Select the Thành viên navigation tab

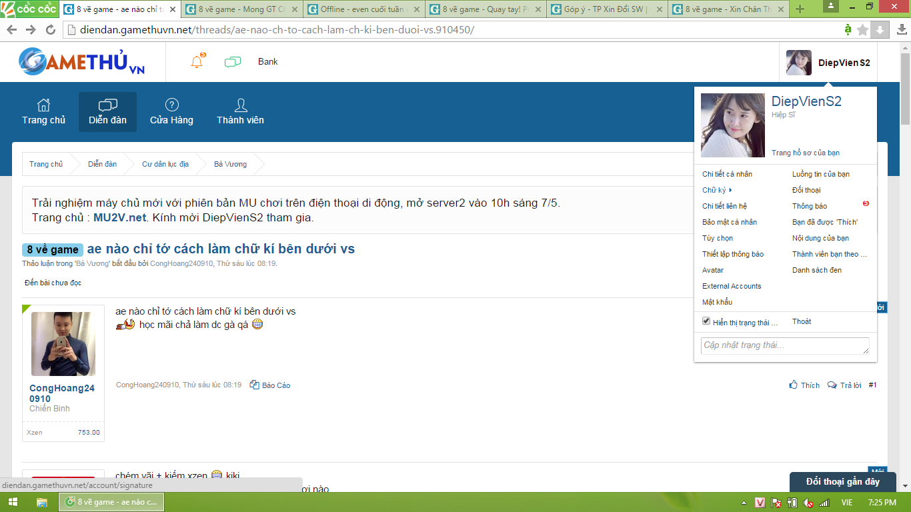[x=240, y=111]
